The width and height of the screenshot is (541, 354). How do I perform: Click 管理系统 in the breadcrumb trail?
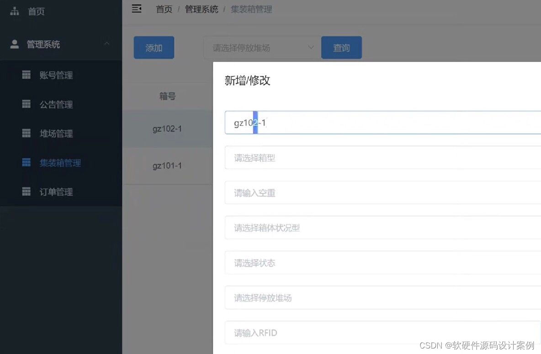pyautogui.click(x=202, y=9)
